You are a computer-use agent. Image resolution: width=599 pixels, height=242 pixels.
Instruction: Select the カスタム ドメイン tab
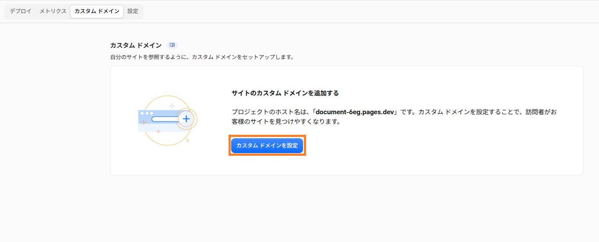click(x=97, y=11)
